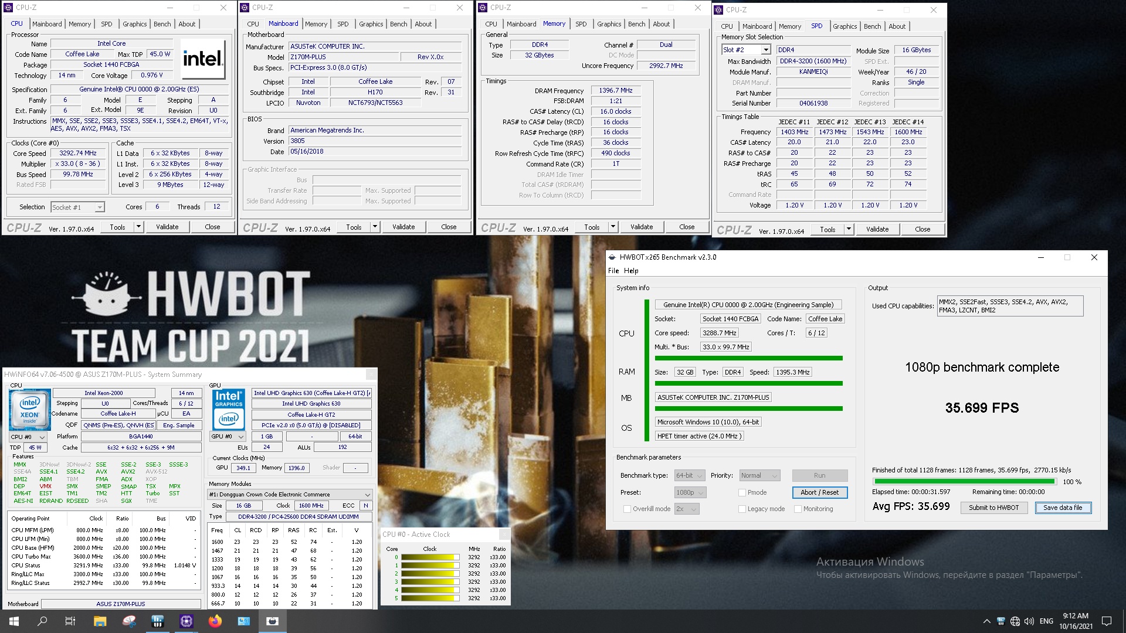Toggle the Legacy mode checkbox
The width and height of the screenshot is (1126, 633).
tap(742, 509)
